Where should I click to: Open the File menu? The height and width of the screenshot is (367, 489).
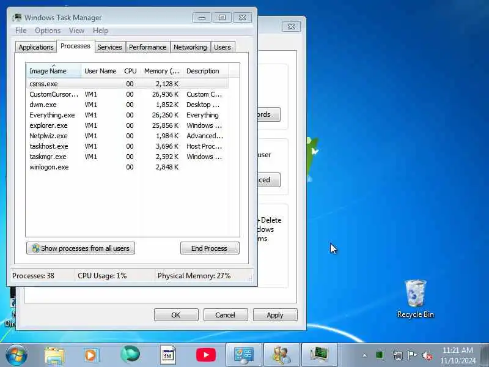pos(21,31)
